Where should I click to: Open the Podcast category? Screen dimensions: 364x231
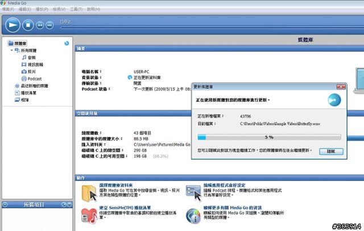pos(31,79)
